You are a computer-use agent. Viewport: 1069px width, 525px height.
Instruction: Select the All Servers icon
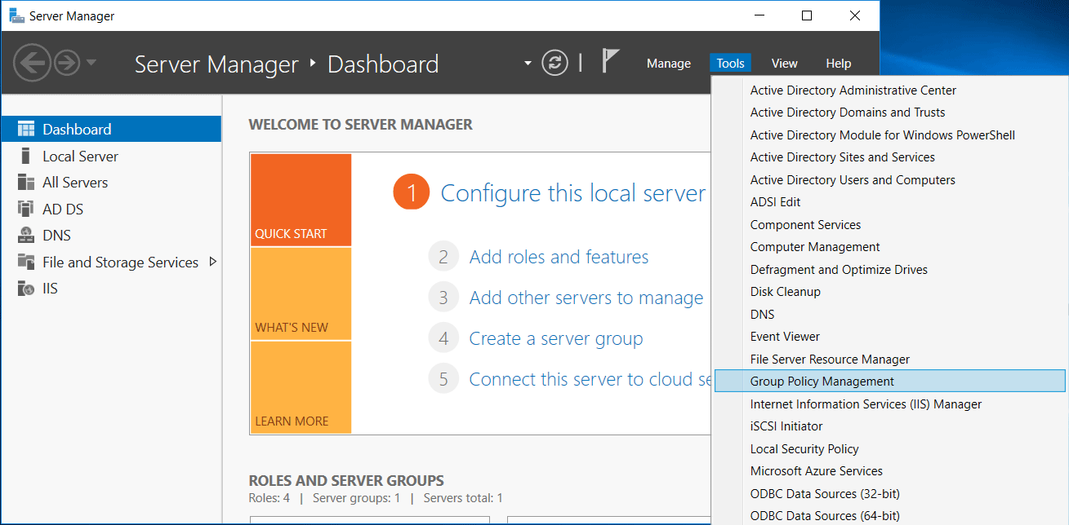(x=26, y=183)
